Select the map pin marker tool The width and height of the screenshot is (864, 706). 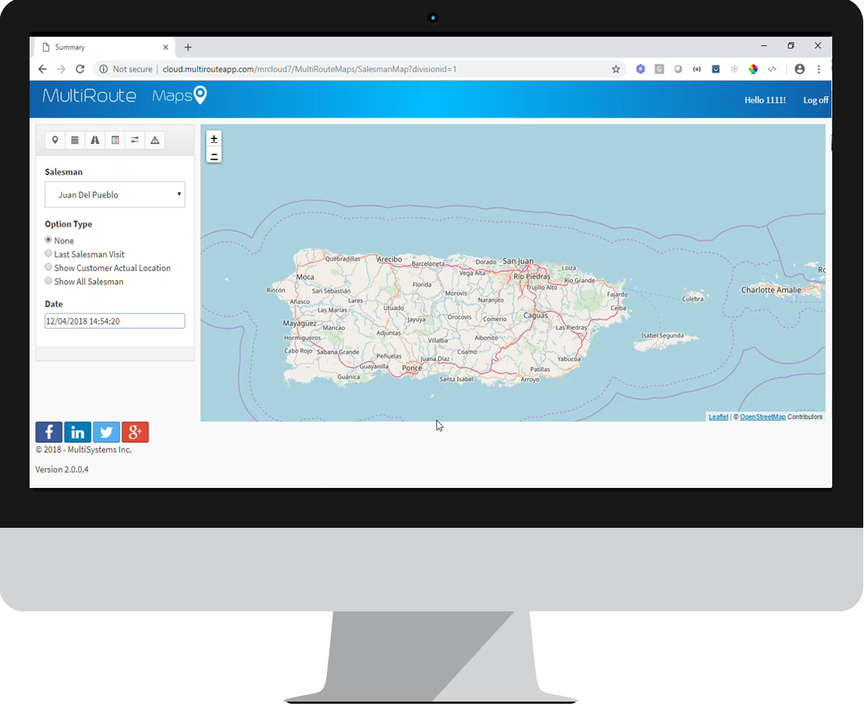tap(55, 140)
